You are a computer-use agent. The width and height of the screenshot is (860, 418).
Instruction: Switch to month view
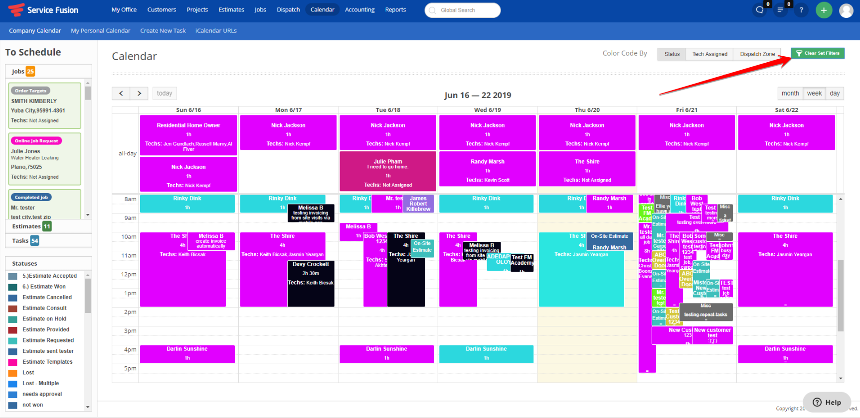[x=790, y=93]
